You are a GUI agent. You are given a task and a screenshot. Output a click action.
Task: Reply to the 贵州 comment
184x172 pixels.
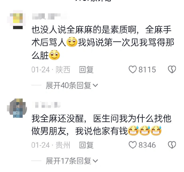pyautogui.click(x=86, y=145)
